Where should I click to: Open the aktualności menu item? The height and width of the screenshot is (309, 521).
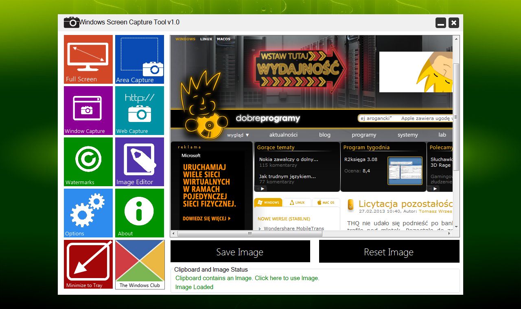coord(283,135)
